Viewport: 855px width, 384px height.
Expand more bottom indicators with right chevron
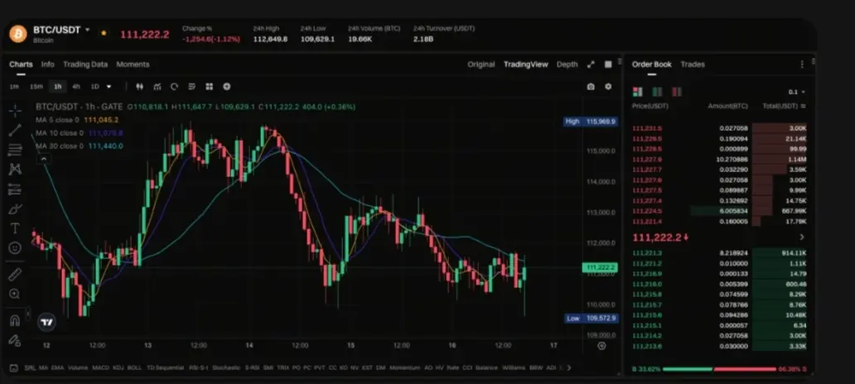(x=569, y=367)
